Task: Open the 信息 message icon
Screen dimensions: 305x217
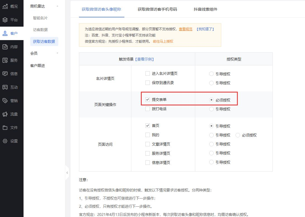Action: tap(5, 74)
